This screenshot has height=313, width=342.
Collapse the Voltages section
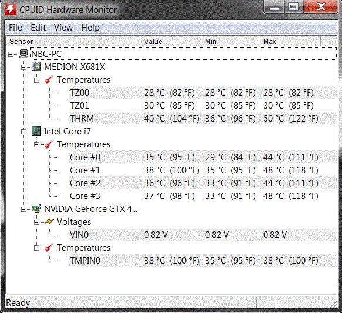click(x=36, y=223)
